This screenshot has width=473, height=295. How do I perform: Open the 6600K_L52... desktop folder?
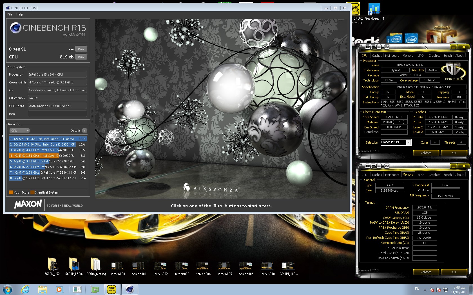click(x=53, y=266)
